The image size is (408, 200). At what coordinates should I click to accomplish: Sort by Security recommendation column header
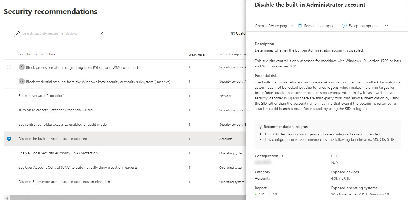coord(37,54)
